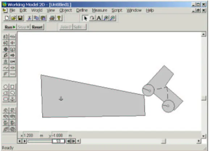The image size is (209, 151).
Task: Step back one frame on tape player
Action: (68, 141)
